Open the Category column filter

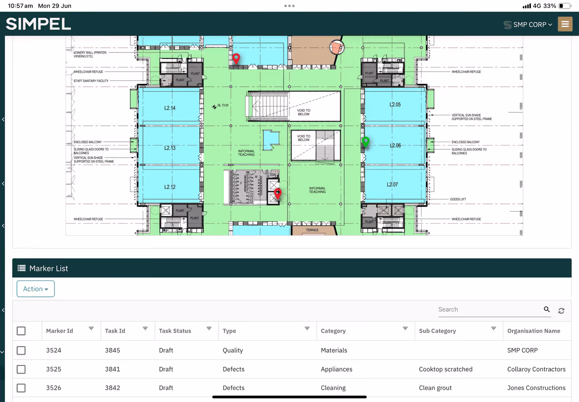pyautogui.click(x=405, y=328)
